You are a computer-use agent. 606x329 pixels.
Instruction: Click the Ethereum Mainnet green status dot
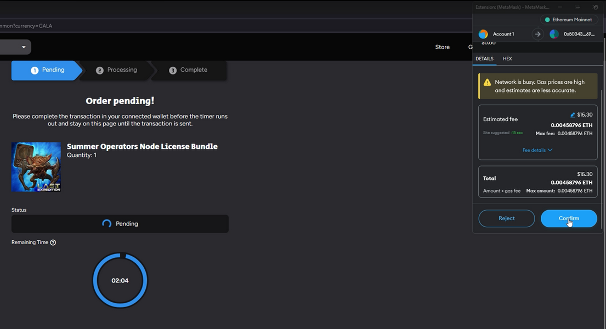click(x=547, y=20)
